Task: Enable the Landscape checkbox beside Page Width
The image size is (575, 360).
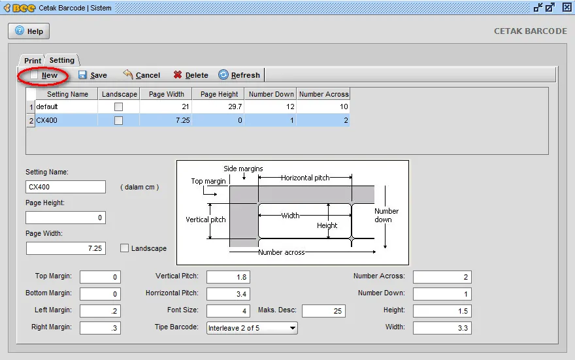Action: 125,248
